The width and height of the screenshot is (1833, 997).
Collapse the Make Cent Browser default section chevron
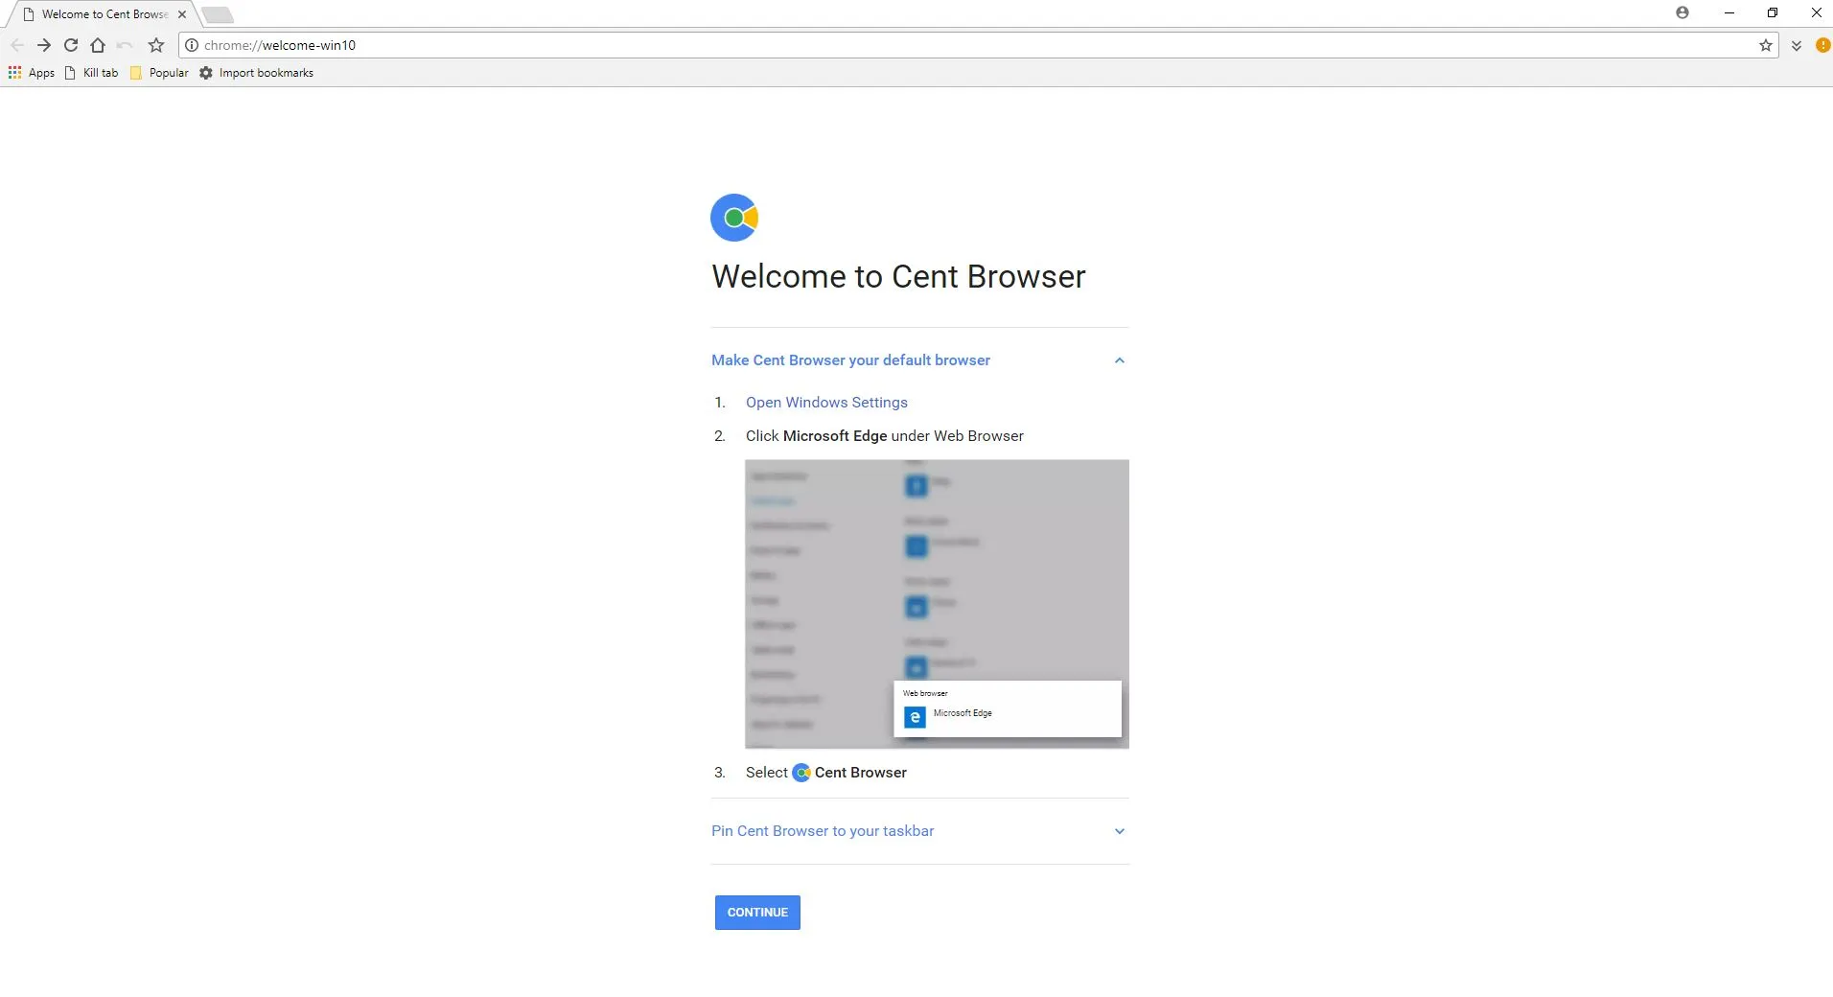point(1119,360)
